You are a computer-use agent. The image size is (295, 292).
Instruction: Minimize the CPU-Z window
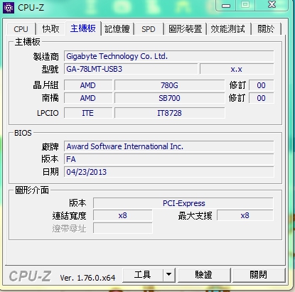coord(225,6)
